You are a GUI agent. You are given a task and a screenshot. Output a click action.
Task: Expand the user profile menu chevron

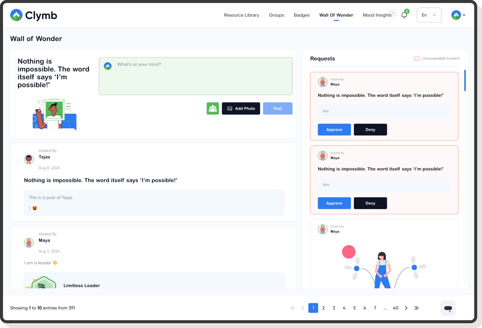[464, 15]
